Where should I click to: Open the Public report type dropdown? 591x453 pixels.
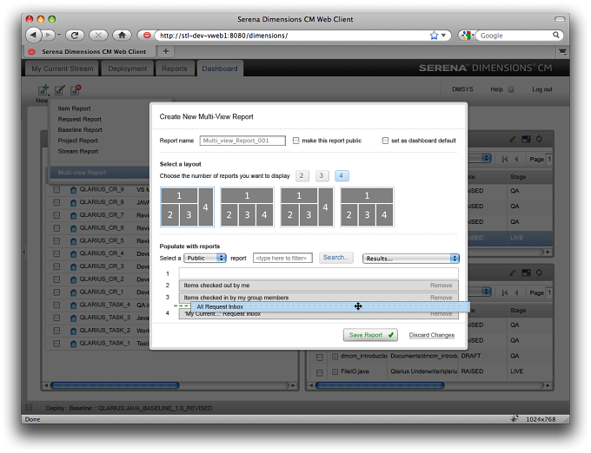coord(204,258)
